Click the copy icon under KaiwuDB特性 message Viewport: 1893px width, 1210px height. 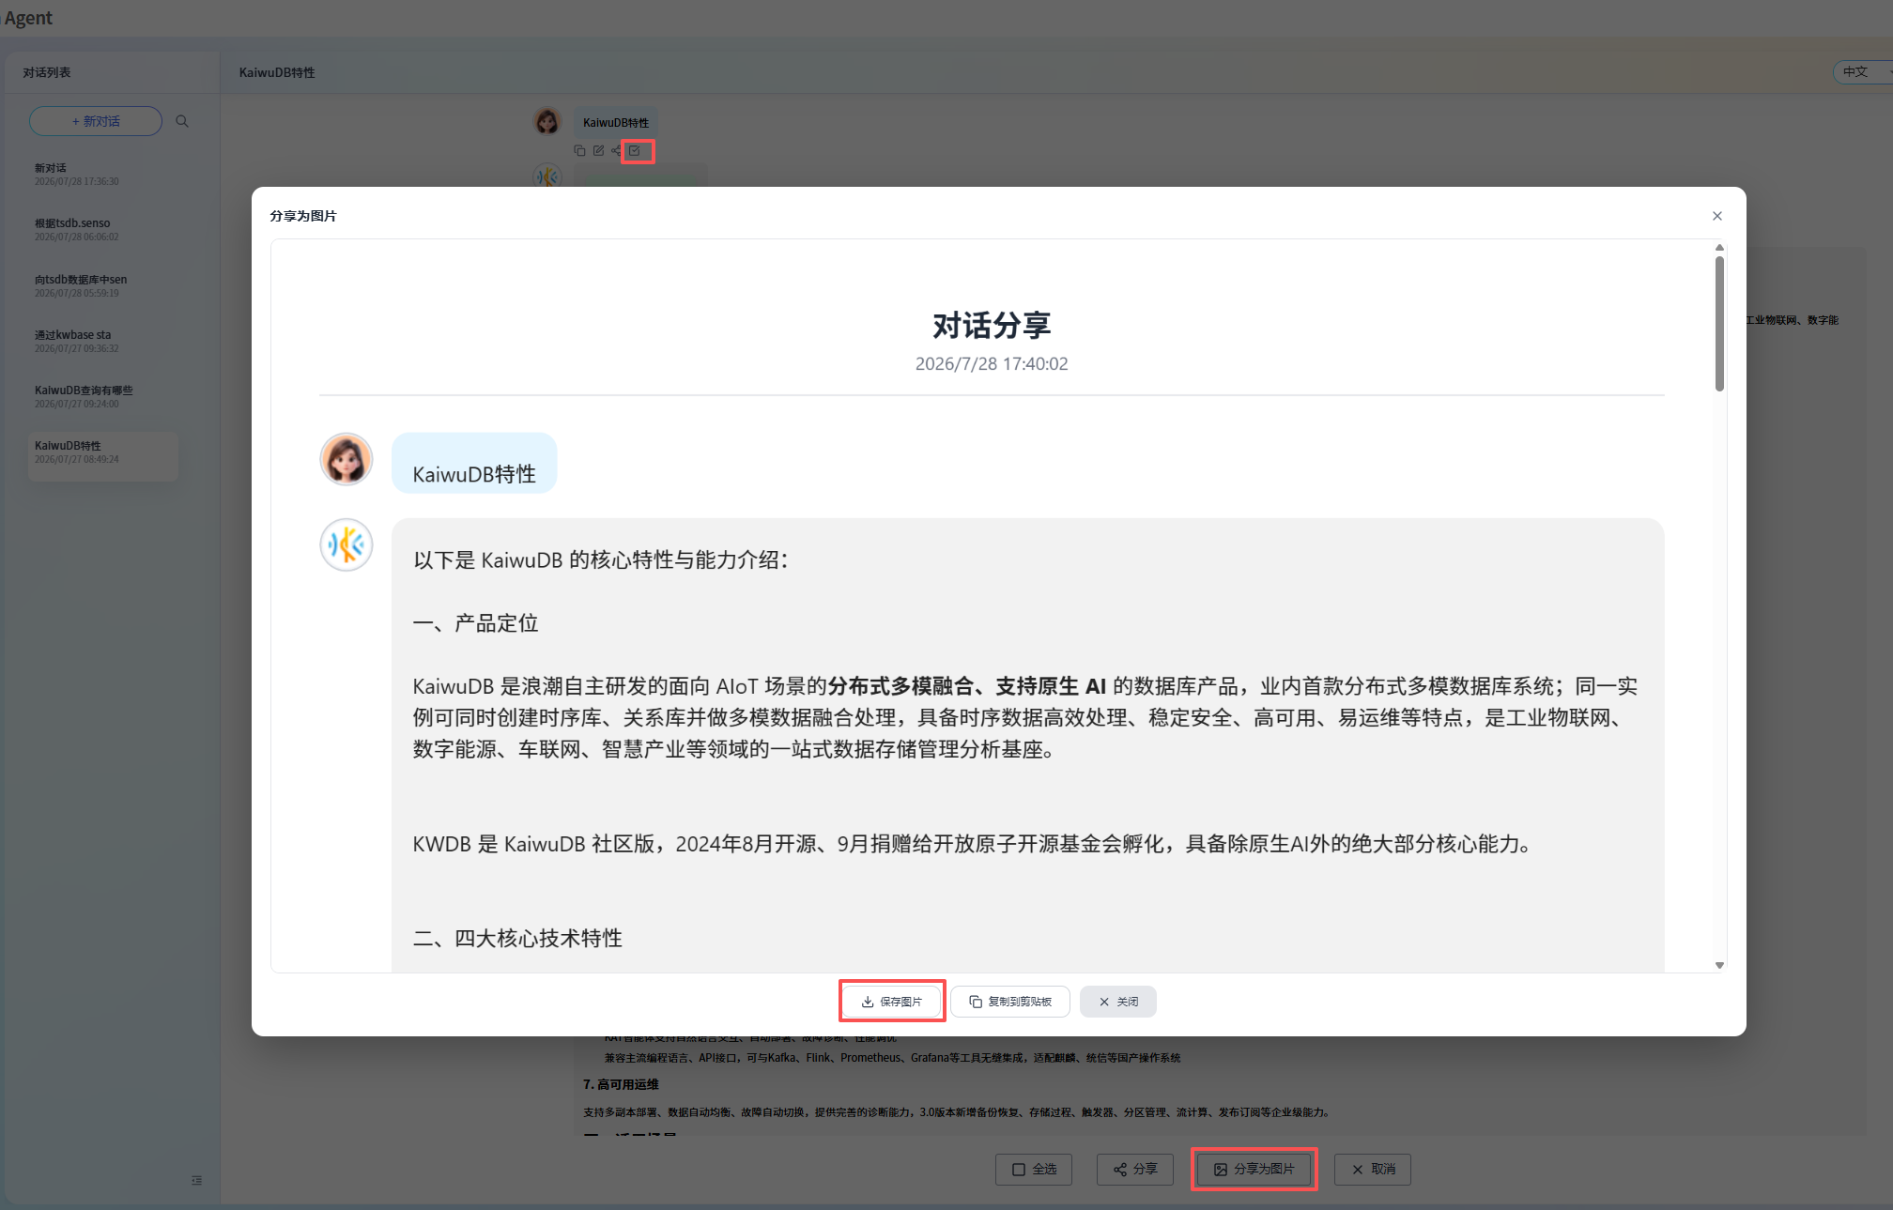tap(579, 150)
